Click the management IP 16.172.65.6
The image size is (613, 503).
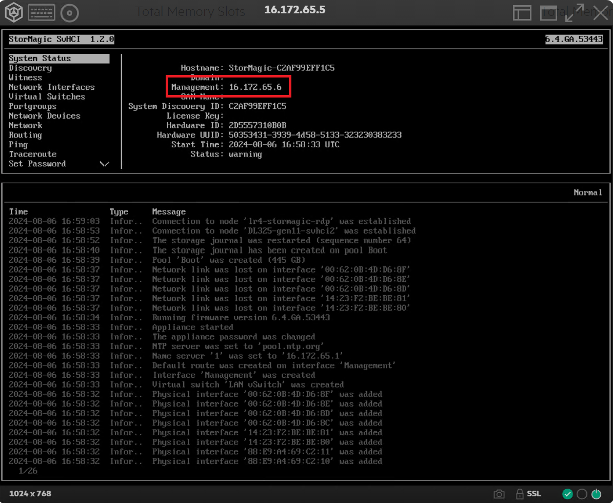(255, 87)
